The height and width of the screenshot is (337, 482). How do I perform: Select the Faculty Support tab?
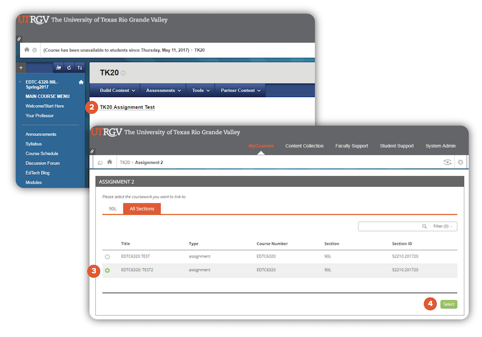(352, 146)
